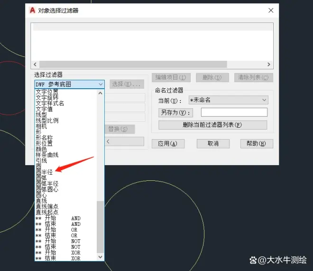The width and height of the screenshot is (313, 271).
Task: Choose ** 开始 AND operator entry
Action: point(58,218)
